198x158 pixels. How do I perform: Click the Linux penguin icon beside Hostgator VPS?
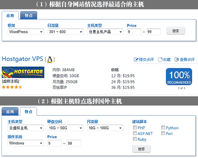pos(50,60)
